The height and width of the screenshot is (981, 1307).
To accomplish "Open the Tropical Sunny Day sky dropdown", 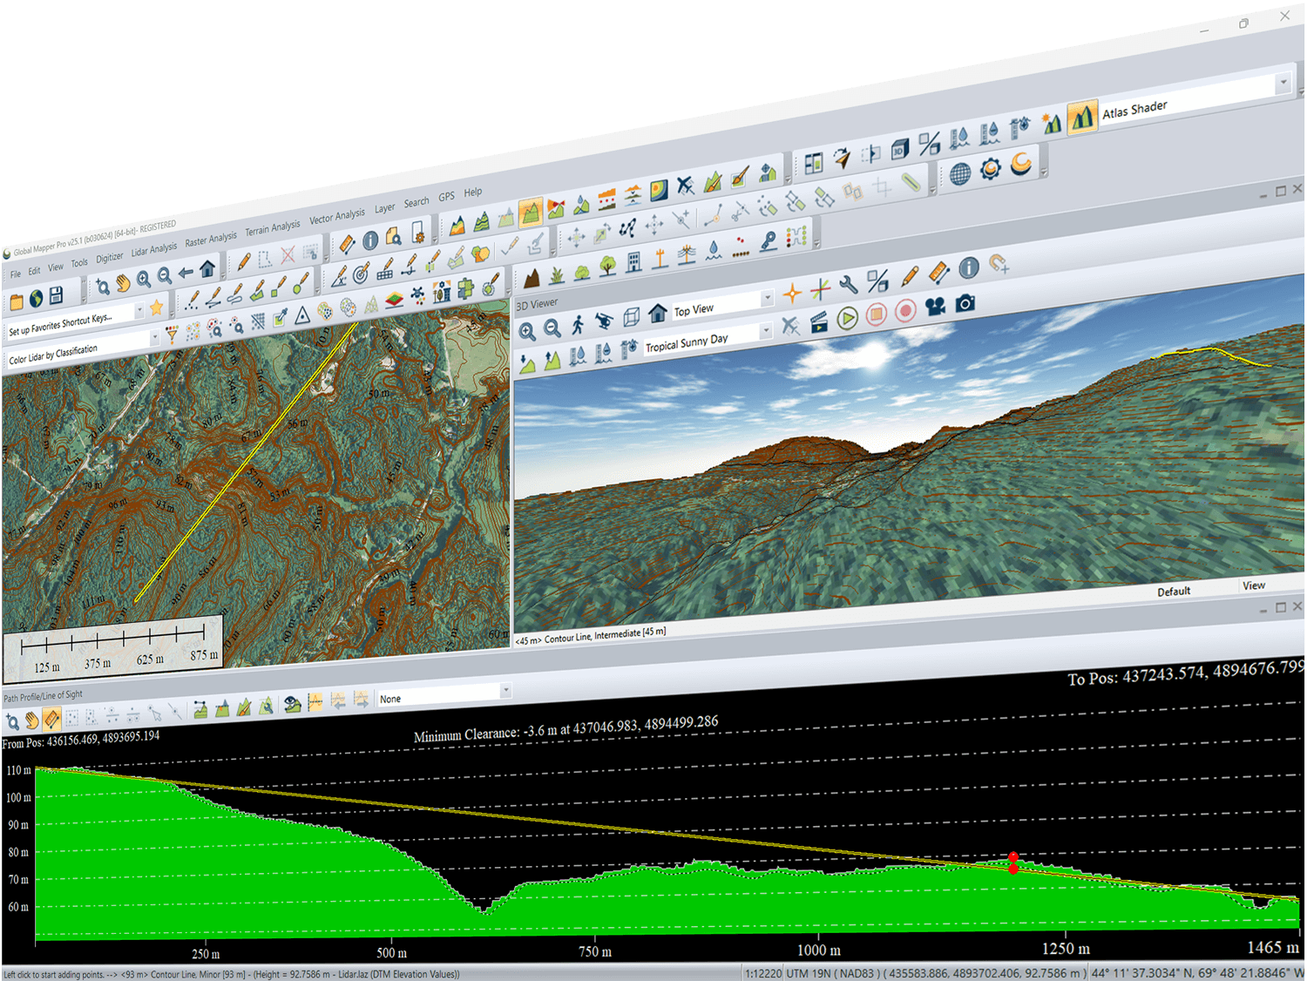I will coord(766,330).
